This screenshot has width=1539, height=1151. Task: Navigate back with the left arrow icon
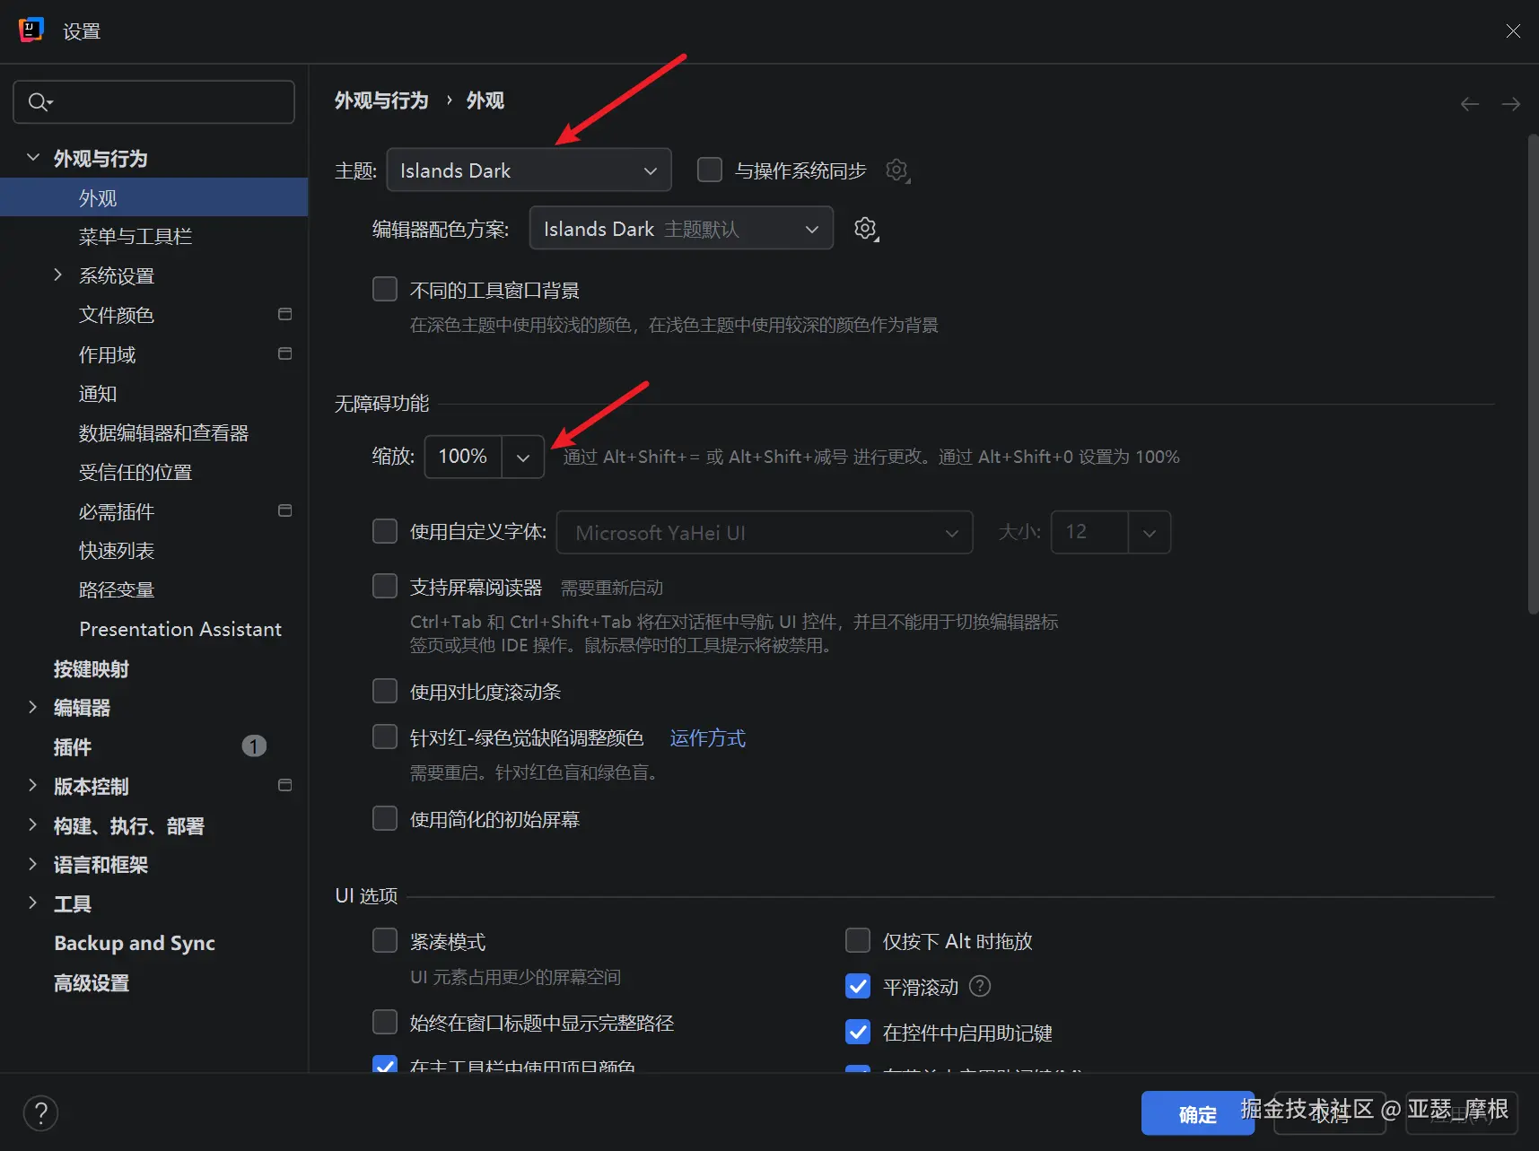coord(1470,104)
